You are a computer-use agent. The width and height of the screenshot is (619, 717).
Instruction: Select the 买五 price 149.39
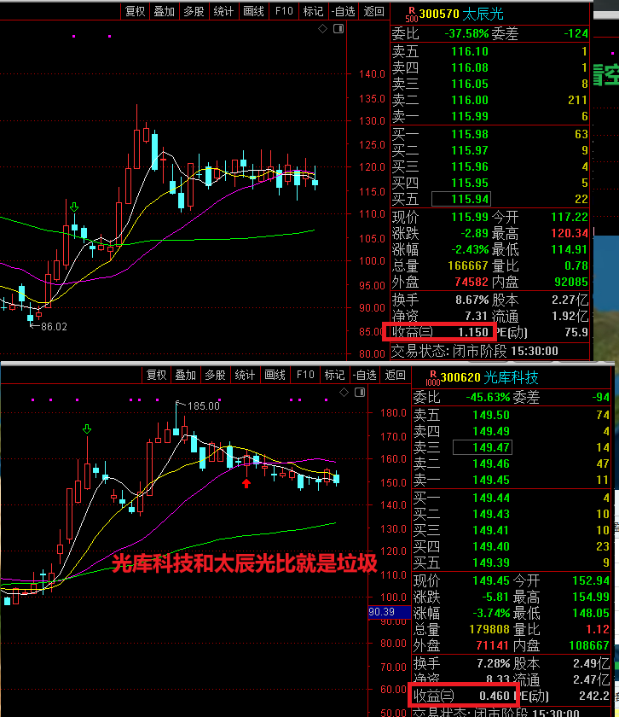(x=491, y=563)
